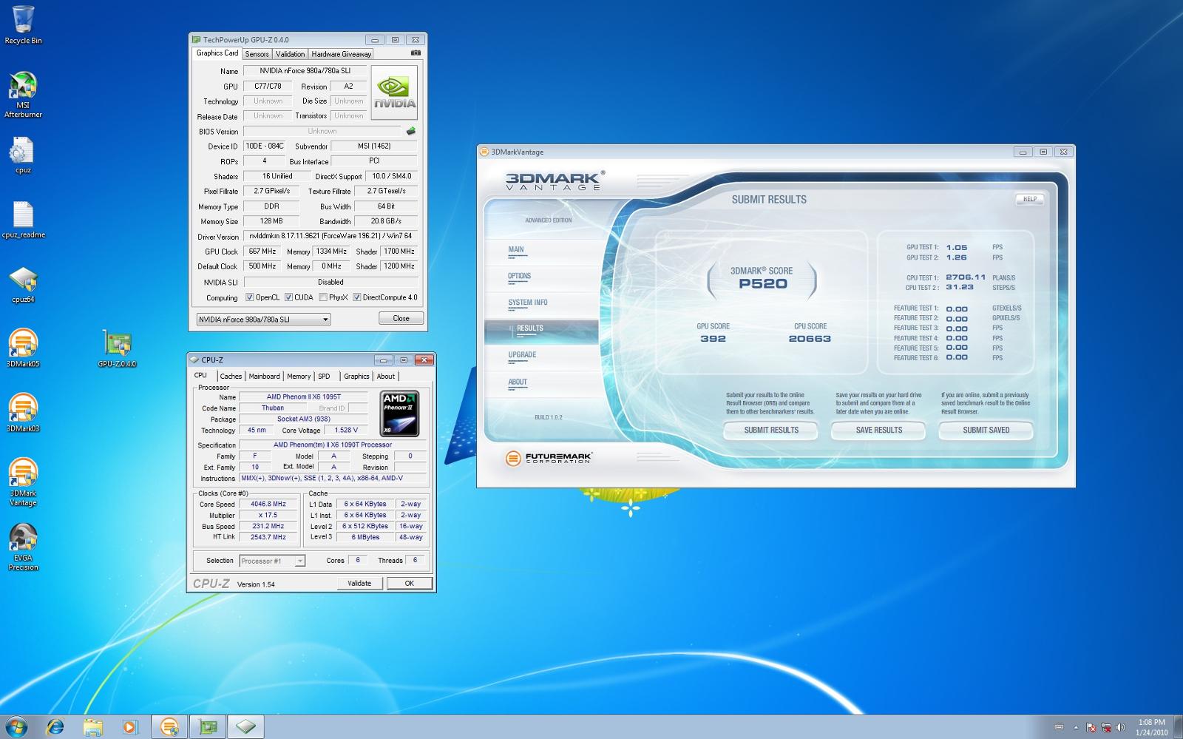Open the Processor #1 selection dropdown
This screenshot has height=739, width=1183.
click(x=272, y=561)
